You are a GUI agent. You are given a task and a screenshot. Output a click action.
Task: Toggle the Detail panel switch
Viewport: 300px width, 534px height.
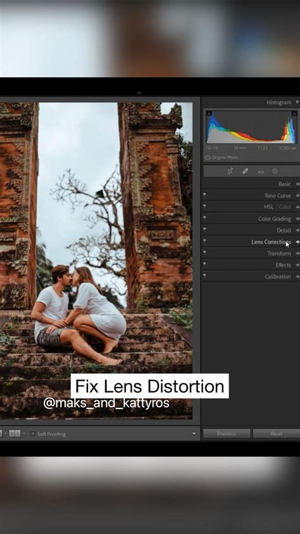(x=204, y=230)
